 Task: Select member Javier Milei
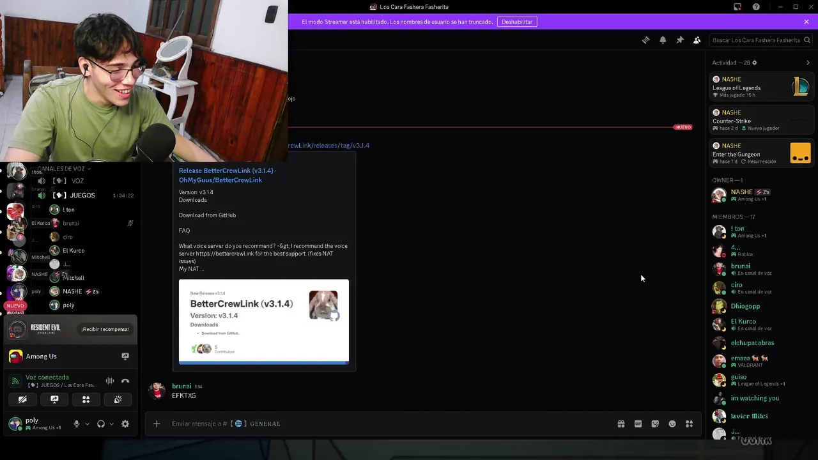click(761, 417)
